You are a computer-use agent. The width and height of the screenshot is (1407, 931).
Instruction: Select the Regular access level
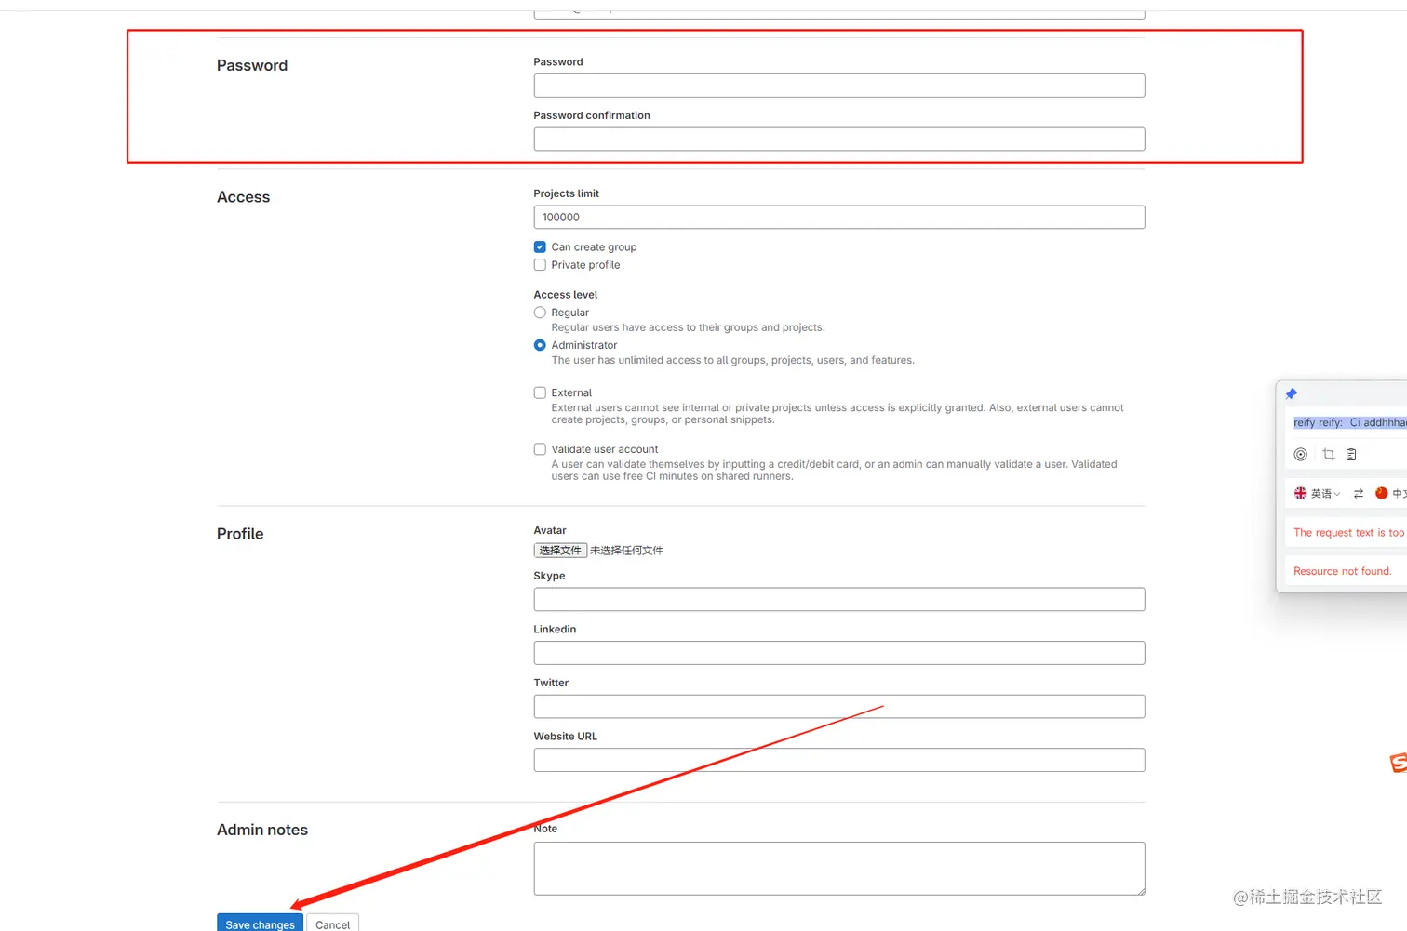(x=540, y=313)
